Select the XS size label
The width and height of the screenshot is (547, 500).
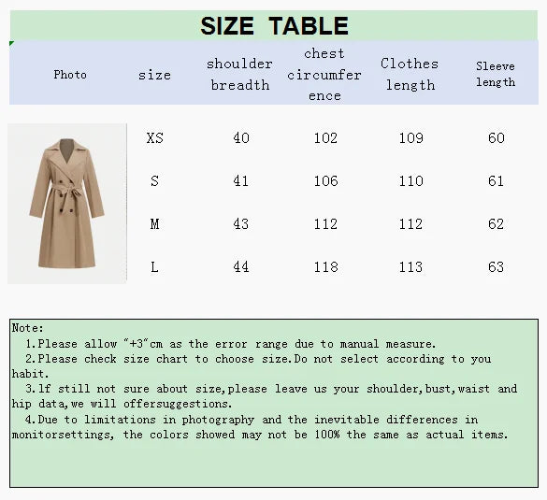pos(155,138)
